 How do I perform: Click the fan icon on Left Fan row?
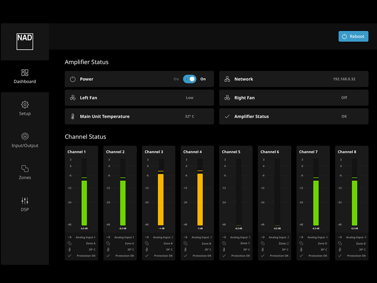(x=72, y=97)
